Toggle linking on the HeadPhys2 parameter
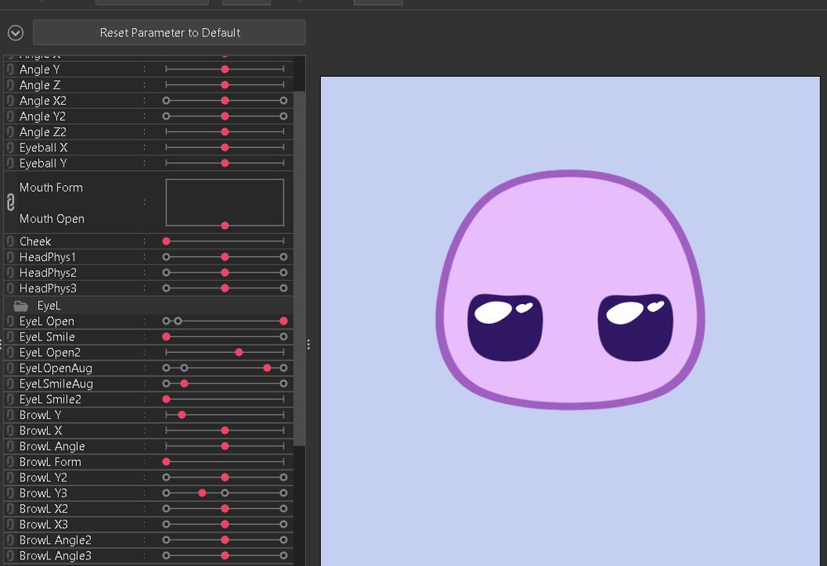The image size is (827, 566). [9, 273]
